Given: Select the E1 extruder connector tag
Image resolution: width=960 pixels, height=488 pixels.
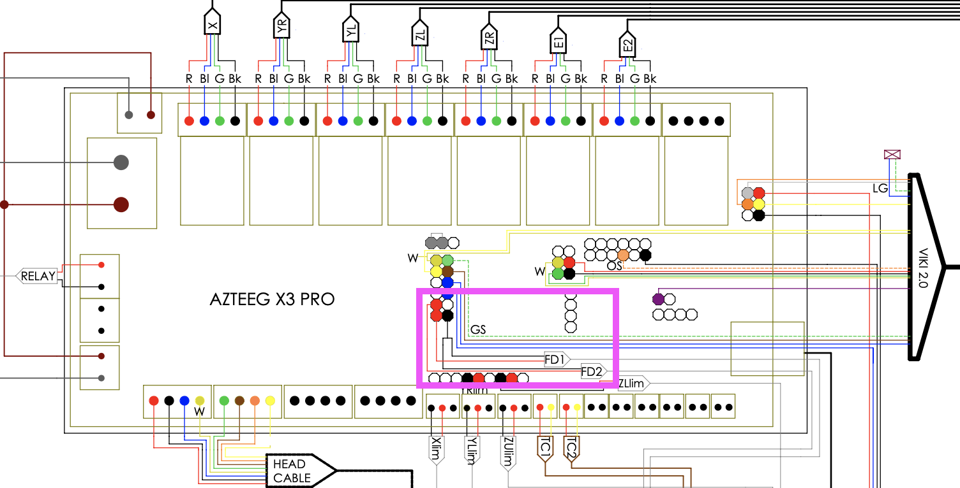Looking at the screenshot, I should point(558,40).
